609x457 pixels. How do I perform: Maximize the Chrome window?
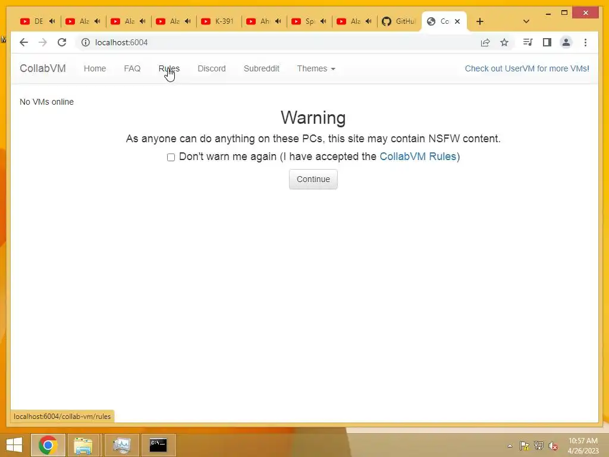point(564,13)
